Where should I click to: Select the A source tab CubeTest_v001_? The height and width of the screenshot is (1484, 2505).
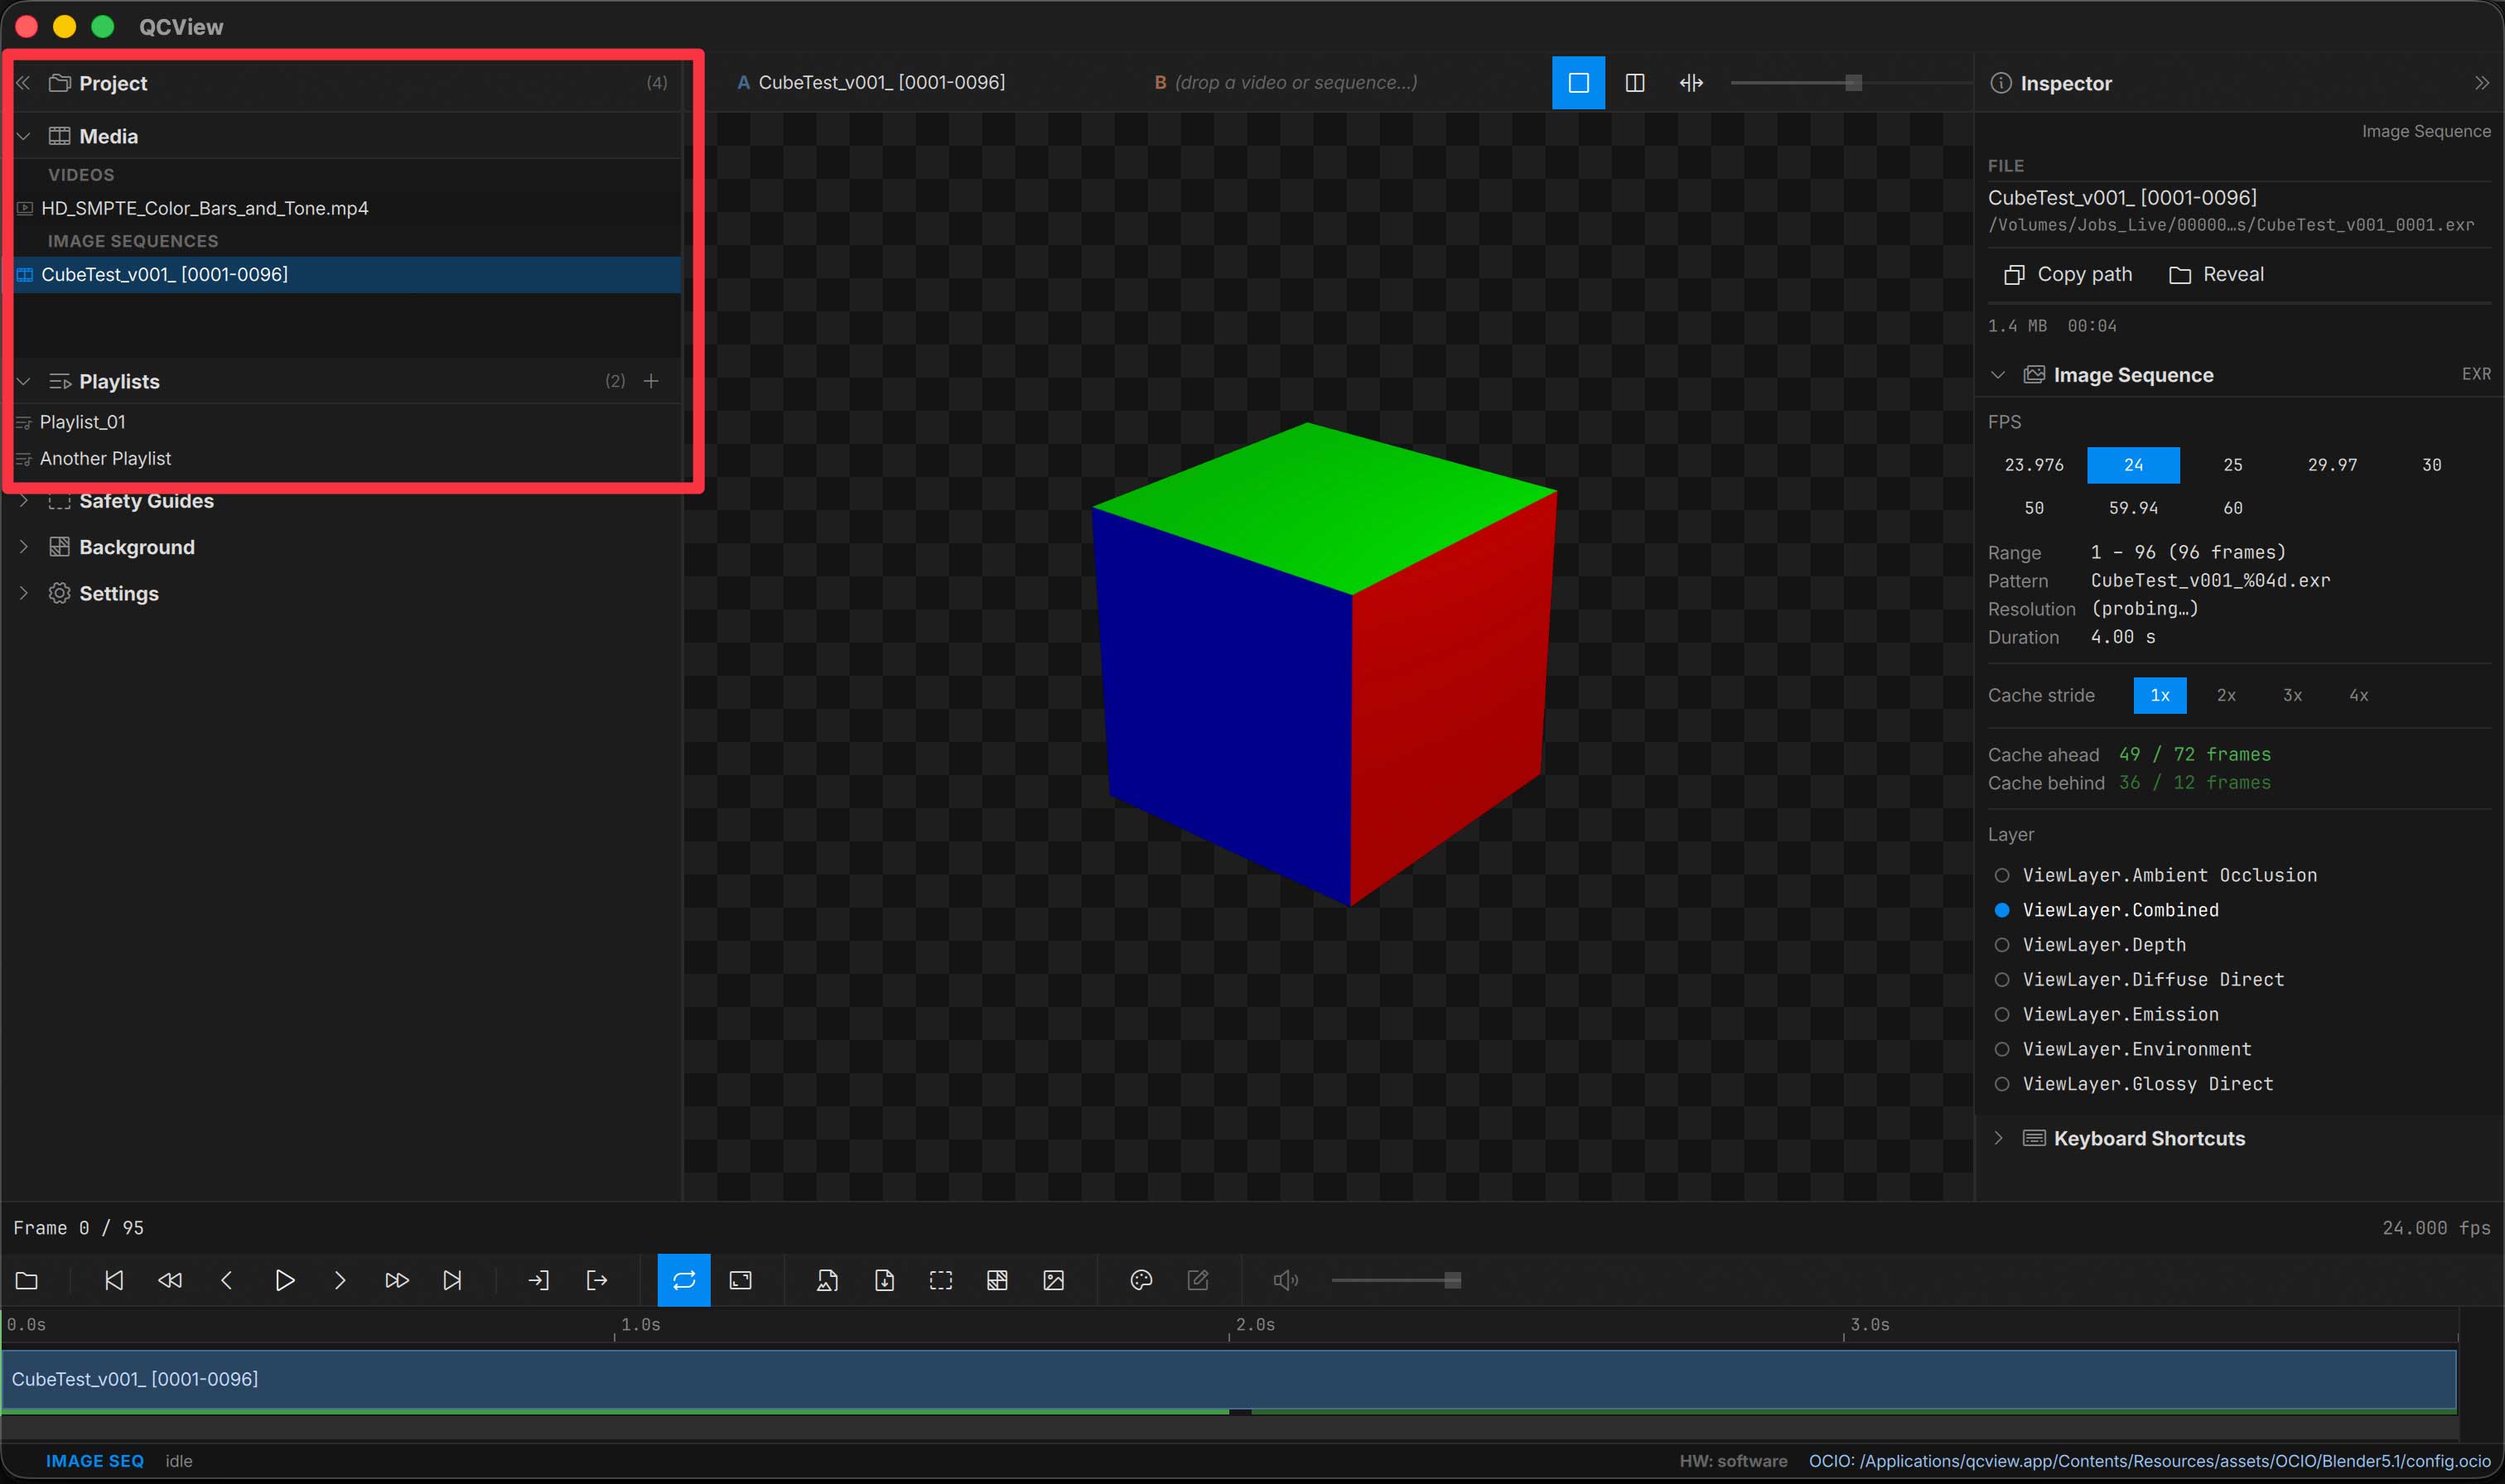coord(871,83)
